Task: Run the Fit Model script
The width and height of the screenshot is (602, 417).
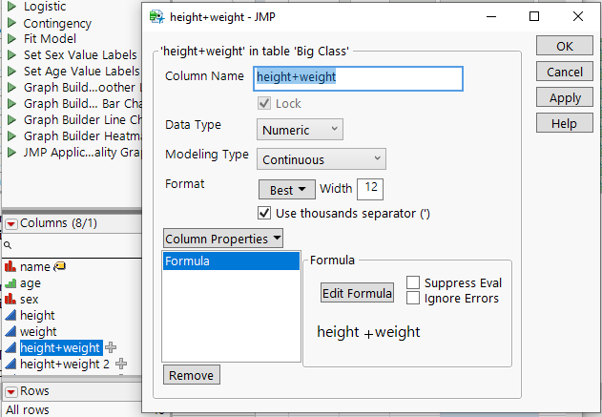Action: pyautogui.click(x=11, y=39)
